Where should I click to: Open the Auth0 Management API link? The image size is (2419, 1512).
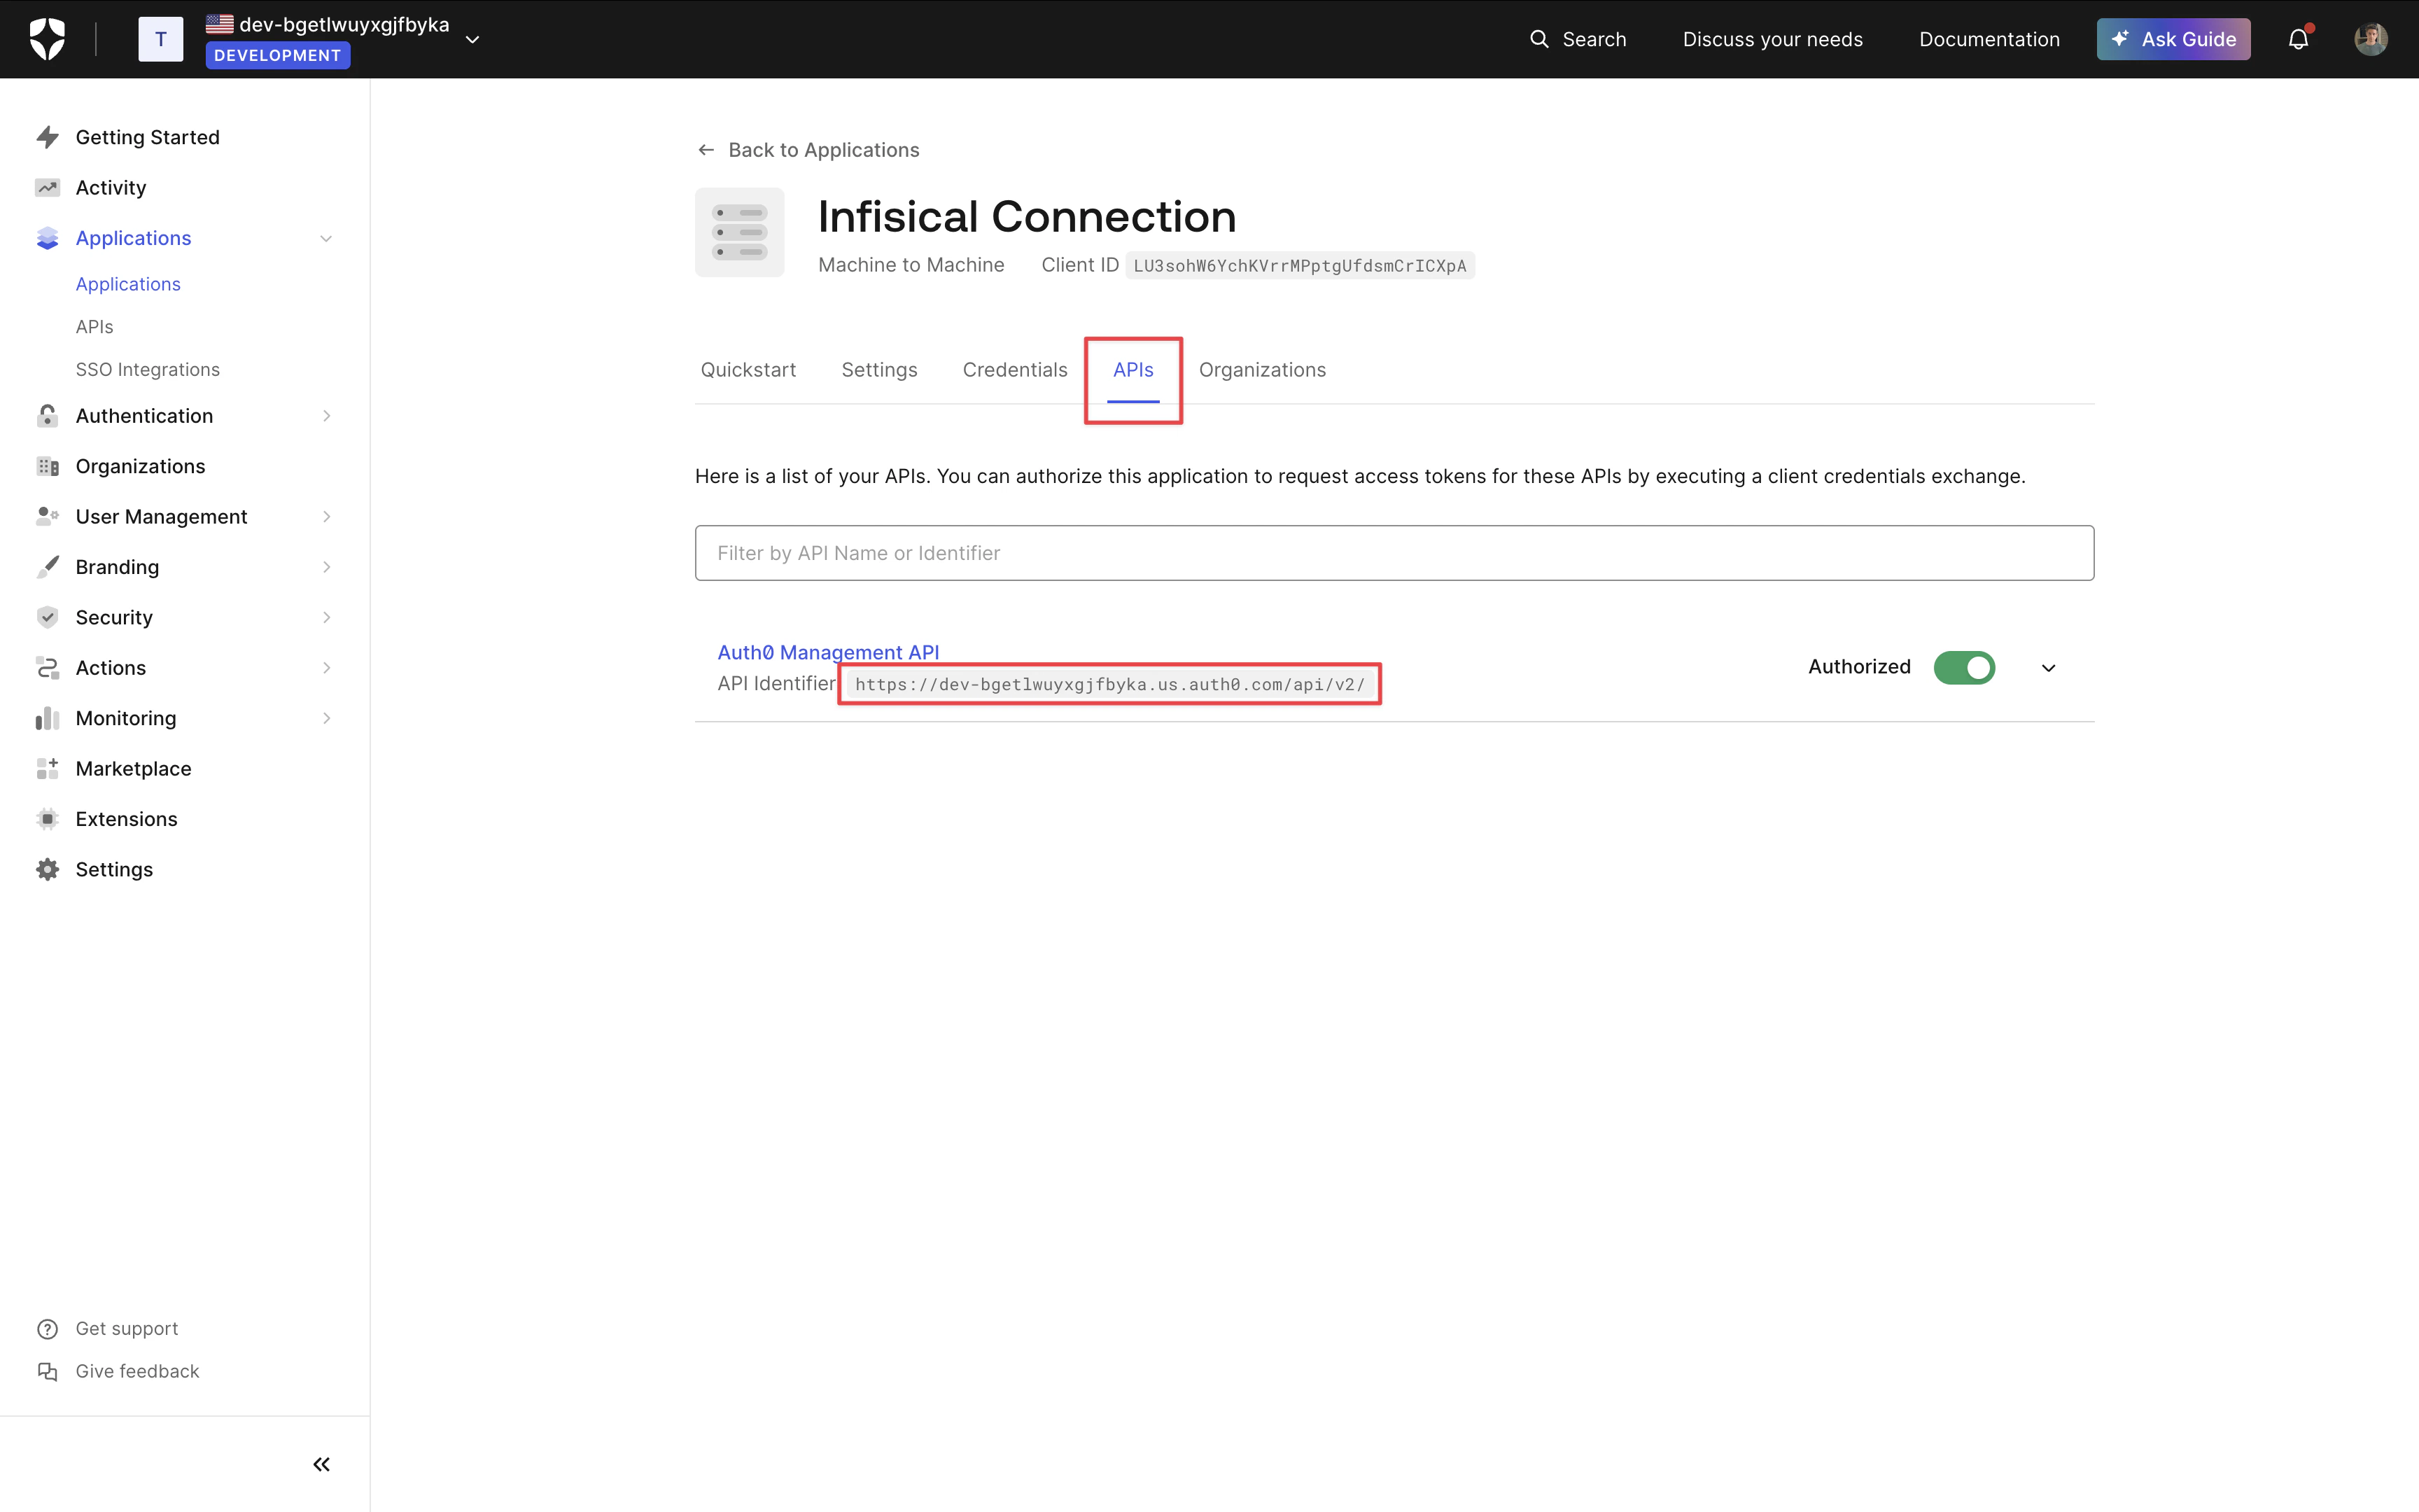click(x=829, y=652)
